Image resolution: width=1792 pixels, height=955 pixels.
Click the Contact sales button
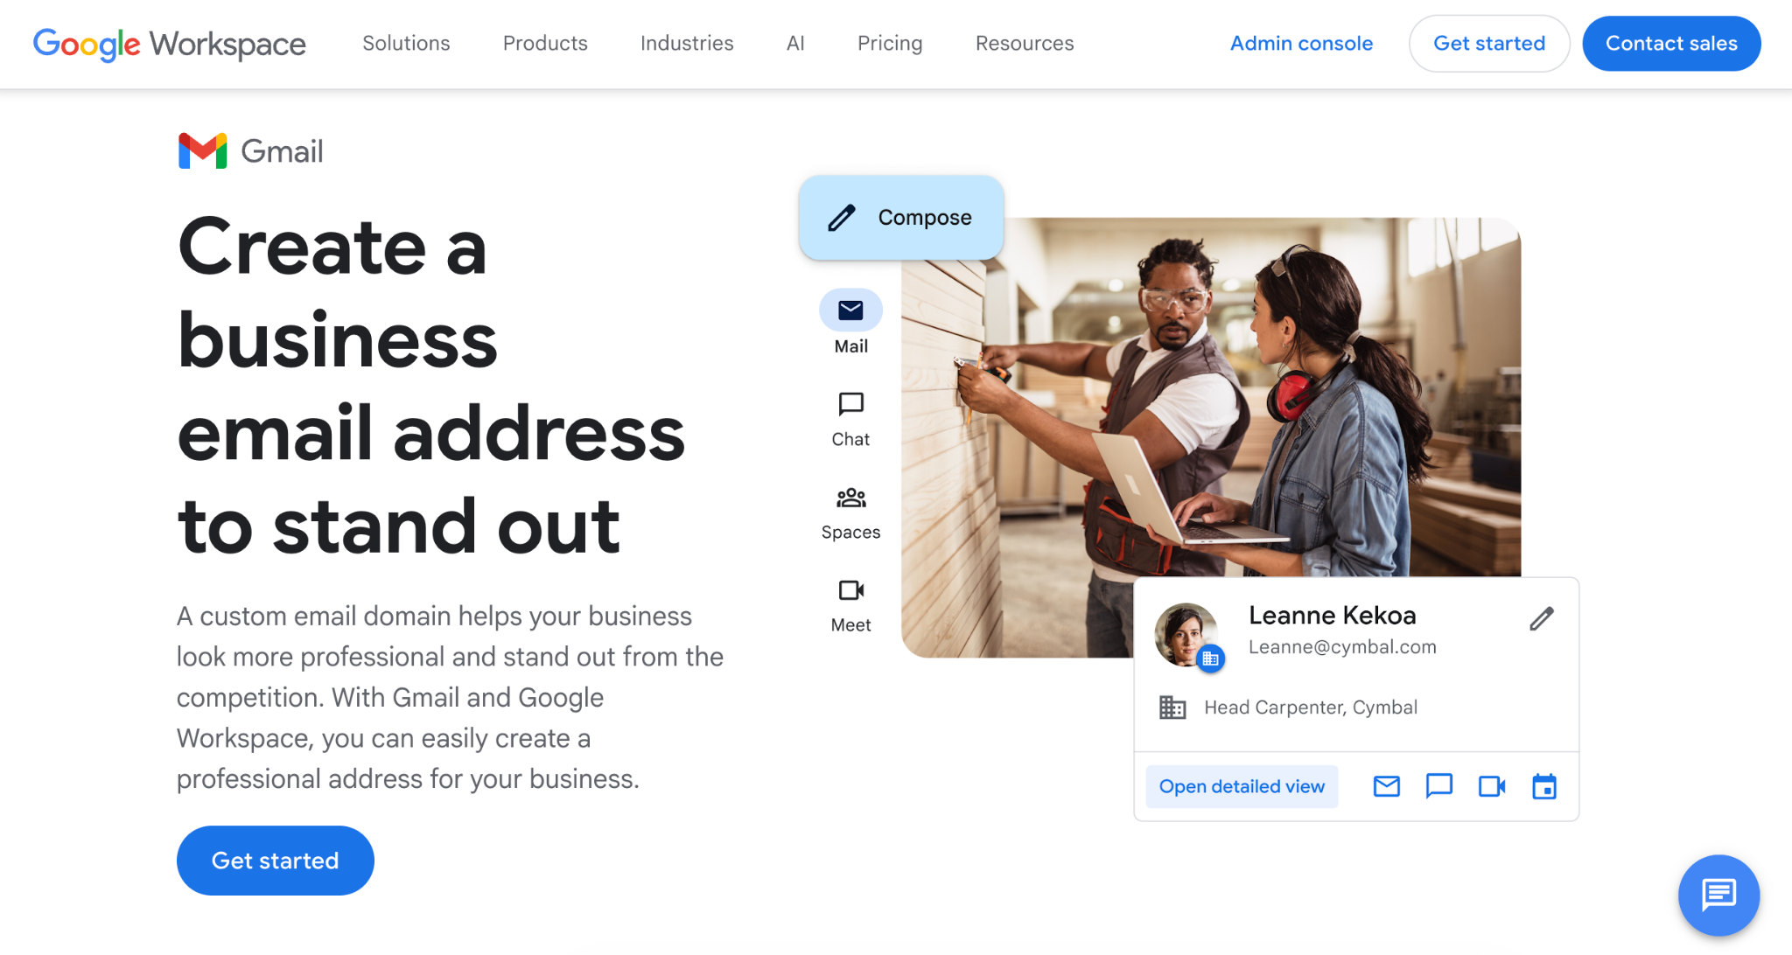pyautogui.click(x=1671, y=44)
